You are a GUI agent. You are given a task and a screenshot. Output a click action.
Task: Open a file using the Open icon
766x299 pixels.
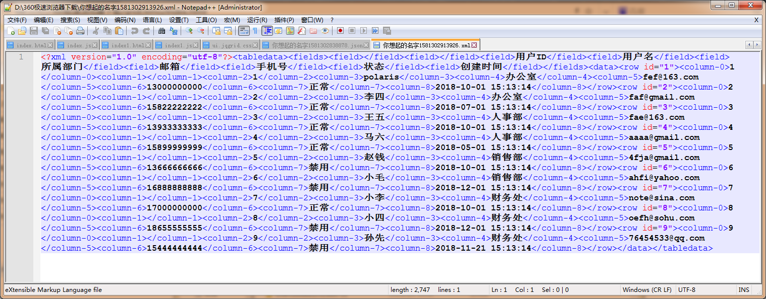click(23, 31)
